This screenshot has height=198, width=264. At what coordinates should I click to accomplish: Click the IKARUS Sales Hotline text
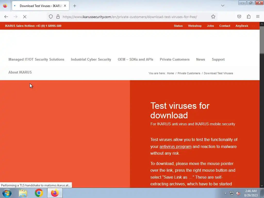click(x=33, y=26)
